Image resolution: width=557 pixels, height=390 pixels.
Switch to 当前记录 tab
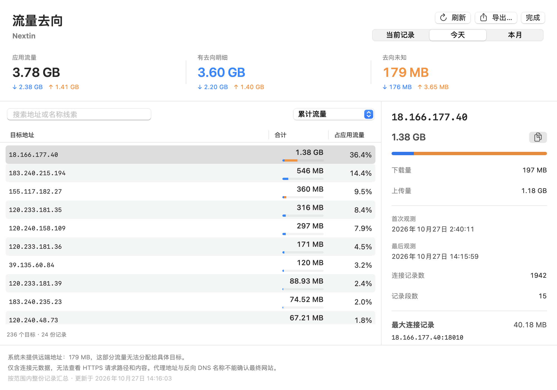(400, 35)
